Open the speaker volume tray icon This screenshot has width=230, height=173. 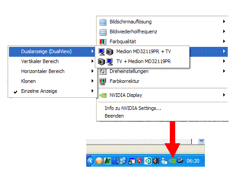click(156, 161)
